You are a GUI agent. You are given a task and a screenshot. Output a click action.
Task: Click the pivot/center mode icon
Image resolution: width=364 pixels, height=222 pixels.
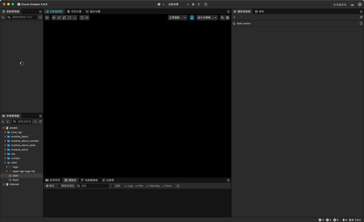tap(82, 17)
